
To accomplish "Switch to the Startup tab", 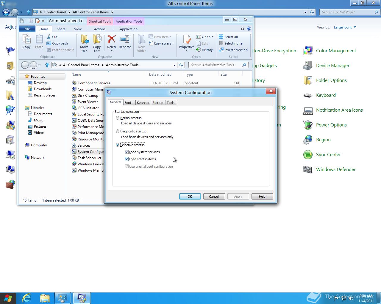I will coord(158,103).
